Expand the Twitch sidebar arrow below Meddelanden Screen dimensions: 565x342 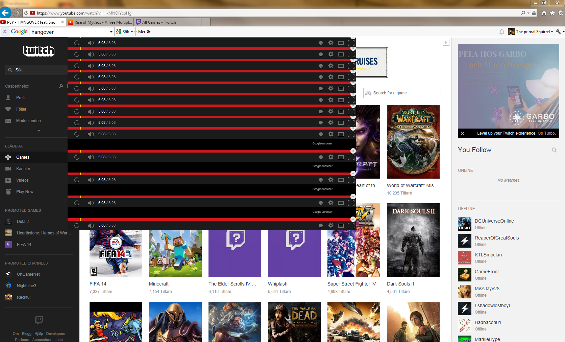39,131
